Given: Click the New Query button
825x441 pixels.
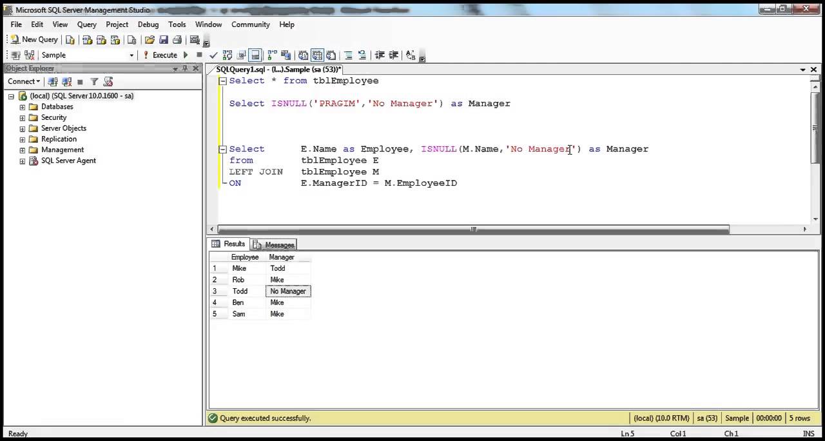Looking at the screenshot, I should click(34, 39).
